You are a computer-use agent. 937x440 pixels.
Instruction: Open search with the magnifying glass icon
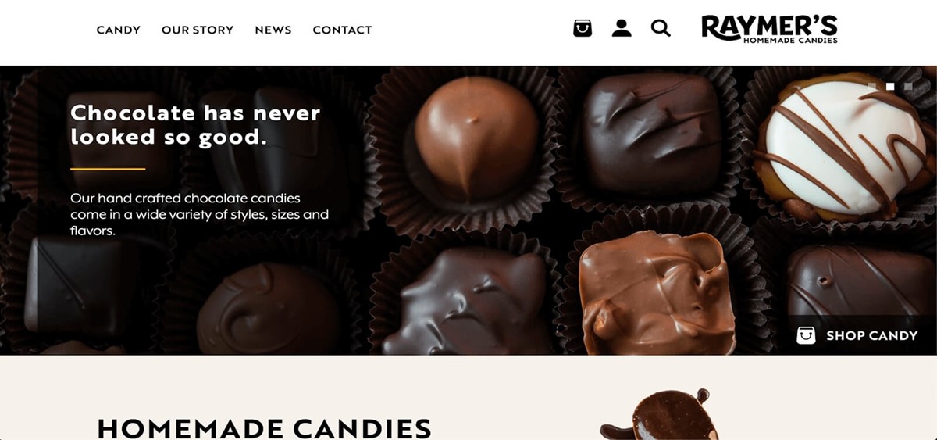pos(661,29)
